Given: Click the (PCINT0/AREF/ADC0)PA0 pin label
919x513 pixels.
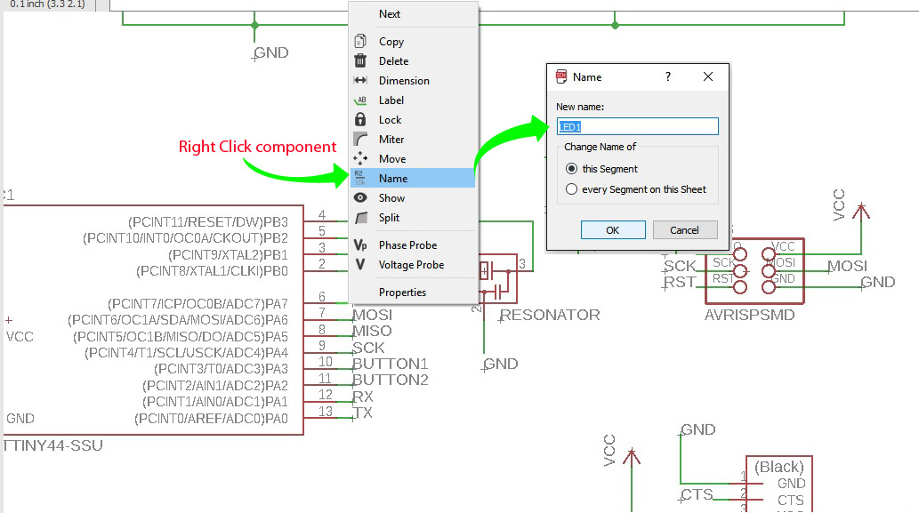Looking at the screenshot, I should pyautogui.click(x=211, y=419).
